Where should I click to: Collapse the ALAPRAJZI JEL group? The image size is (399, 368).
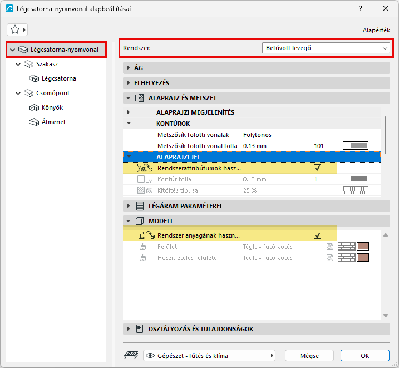click(x=129, y=157)
